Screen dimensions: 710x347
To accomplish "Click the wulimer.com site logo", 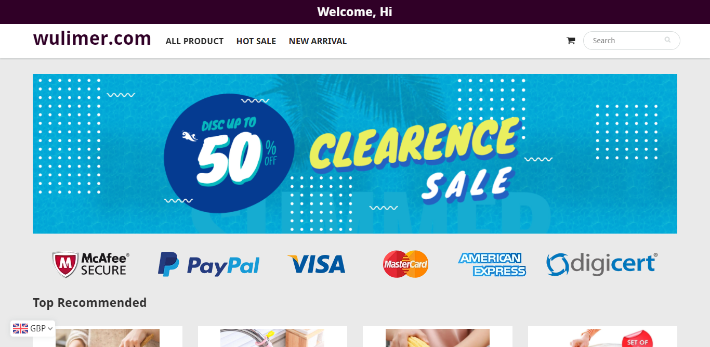I will pos(92,38).
